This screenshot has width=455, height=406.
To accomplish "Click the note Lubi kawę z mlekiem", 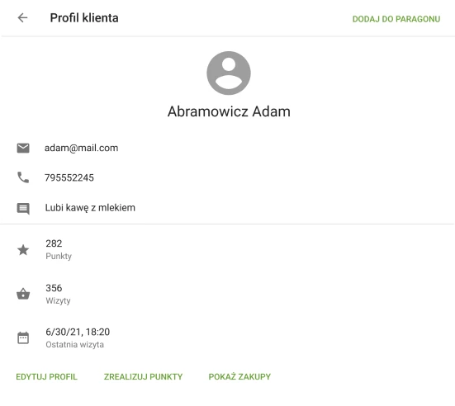I will [x=90, y=208].
